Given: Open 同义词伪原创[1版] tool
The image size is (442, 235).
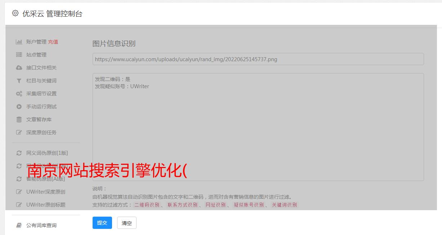Looking at the screenshot, I should tap(47, 153).
